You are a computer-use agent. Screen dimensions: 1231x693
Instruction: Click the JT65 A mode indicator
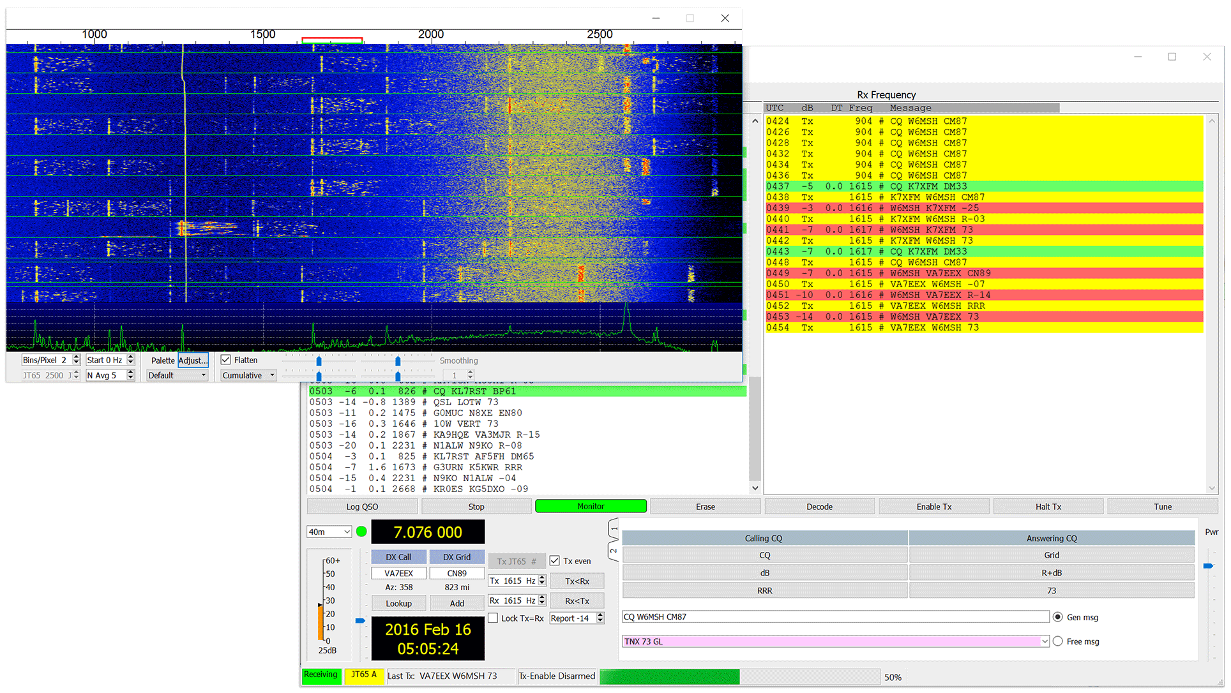[x=364, y=676]
